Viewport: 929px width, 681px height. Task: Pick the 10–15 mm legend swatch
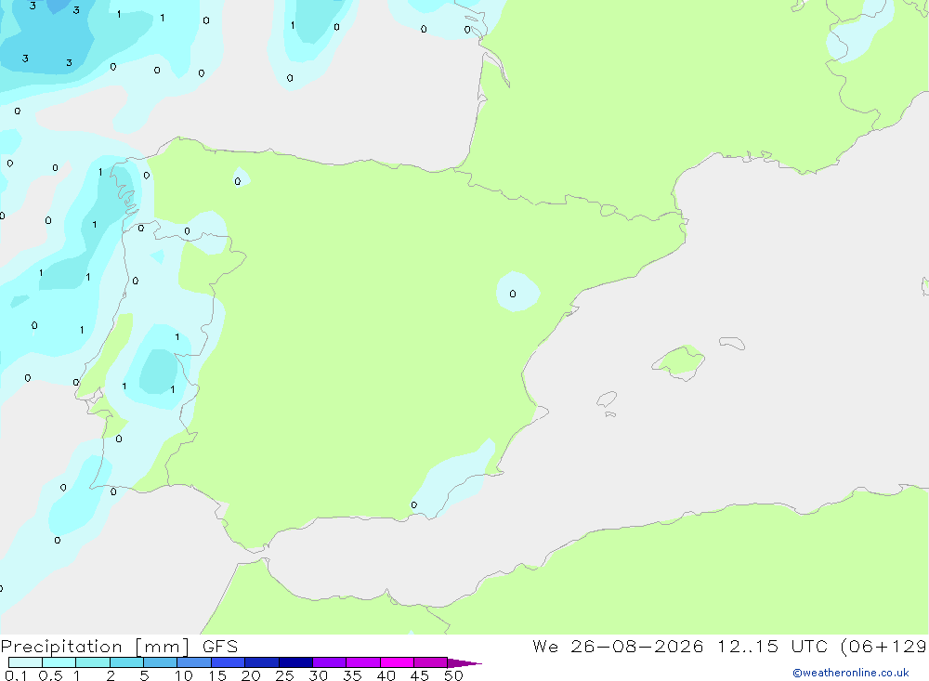point(194,662)
